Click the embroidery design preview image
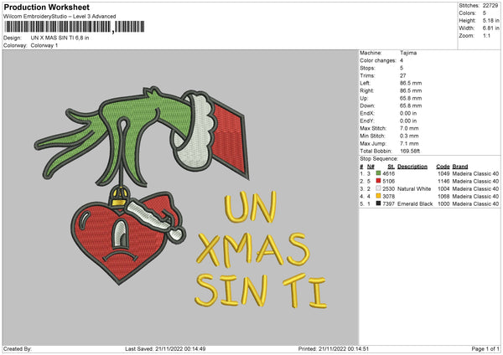 coord(180,197)
